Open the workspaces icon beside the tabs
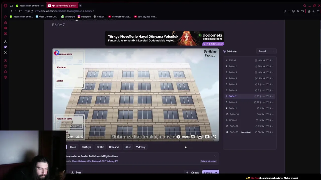The width and height of the screenshot is (321, 180). [11, 5]
